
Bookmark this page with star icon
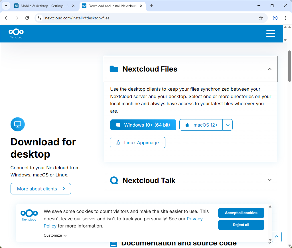[261, 18]
